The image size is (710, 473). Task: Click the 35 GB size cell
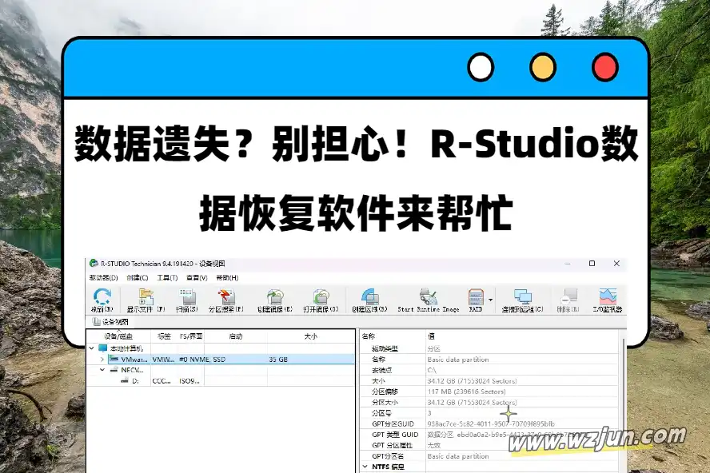[x=278, y=360]
